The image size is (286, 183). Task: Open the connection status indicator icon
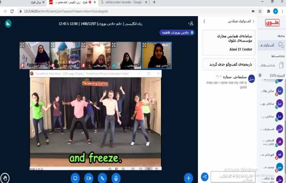tap(8, 24)
